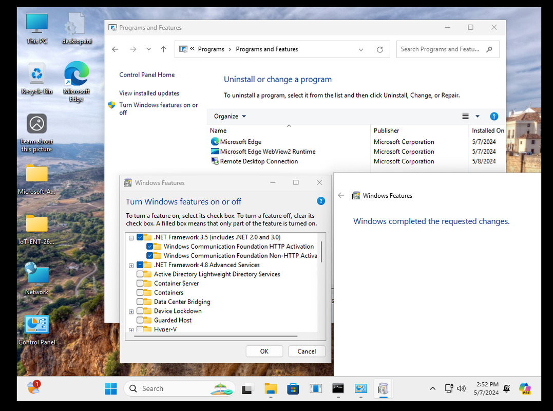Open view options dropdown arrow
Screen dimensions: 553x411
coord(478,117)
